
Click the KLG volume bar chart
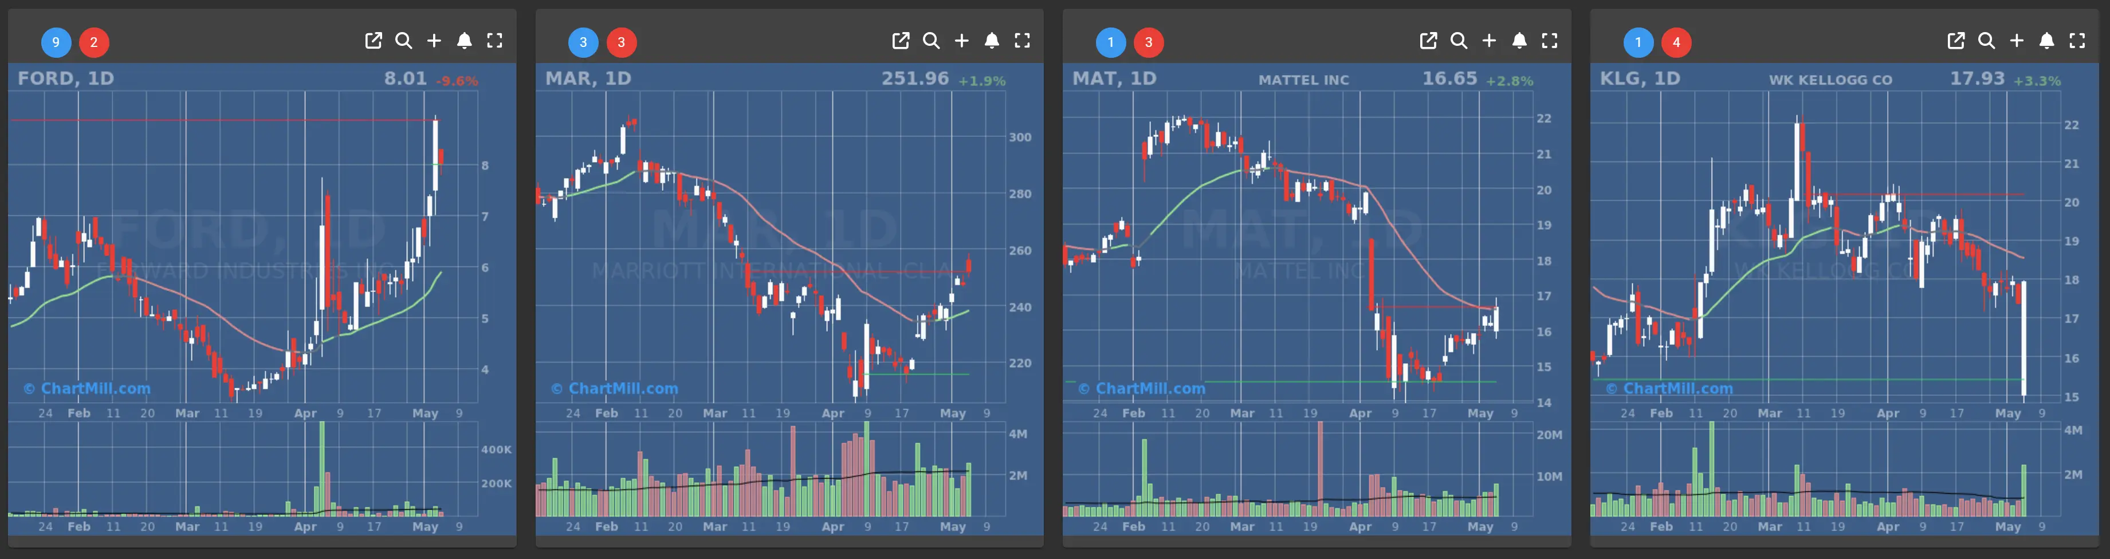point(1826,469)
